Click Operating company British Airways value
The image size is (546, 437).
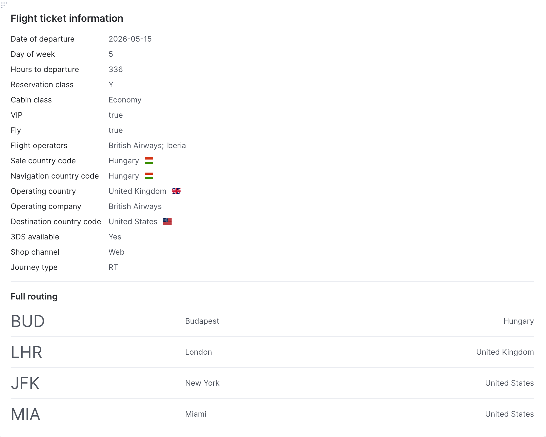[x=135, y=206]
